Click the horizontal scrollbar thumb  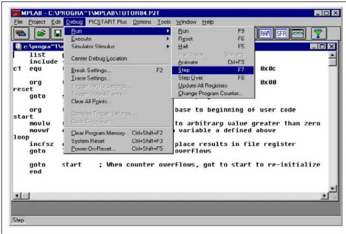(x=25, y=196)
